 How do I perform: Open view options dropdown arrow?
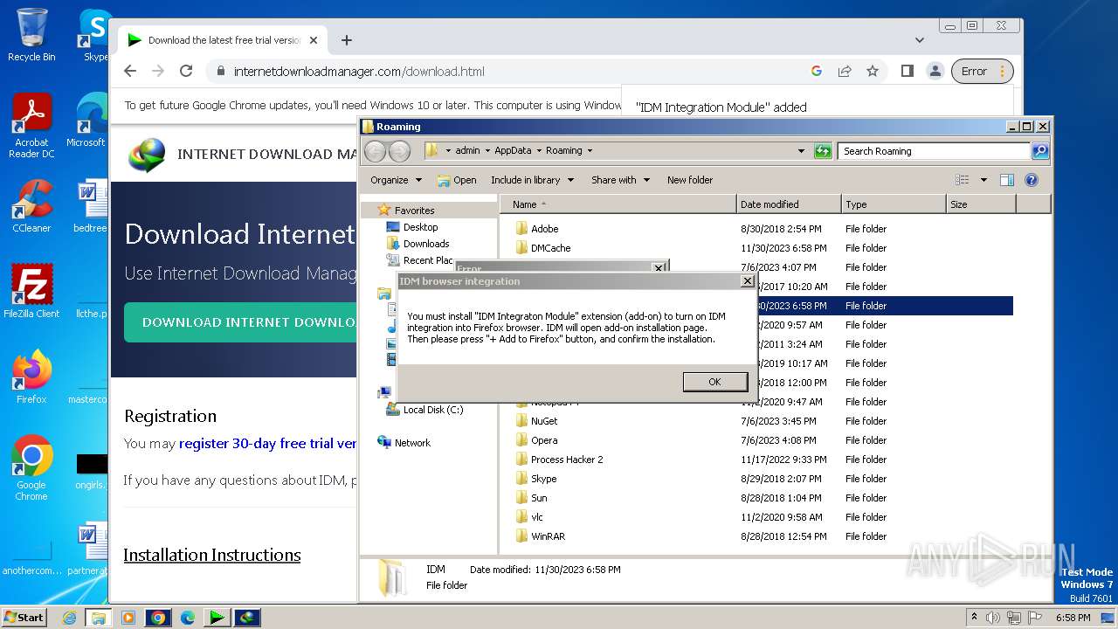click(983, 180)
